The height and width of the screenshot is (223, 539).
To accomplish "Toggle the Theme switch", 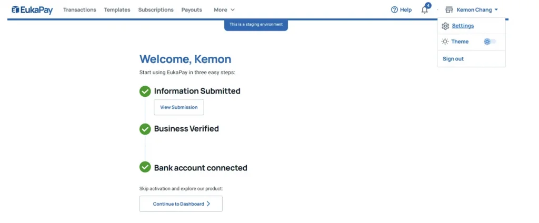I will 490,42.
